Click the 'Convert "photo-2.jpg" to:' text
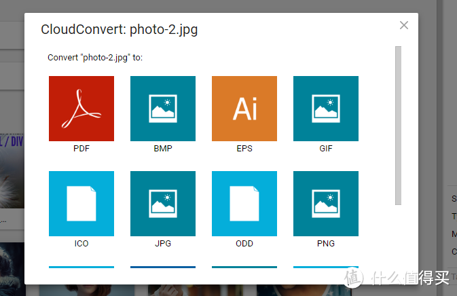The image size is (457, 296). click(x=95, y=58)
